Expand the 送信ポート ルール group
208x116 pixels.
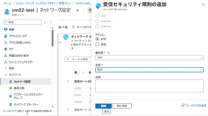point(68,109)
